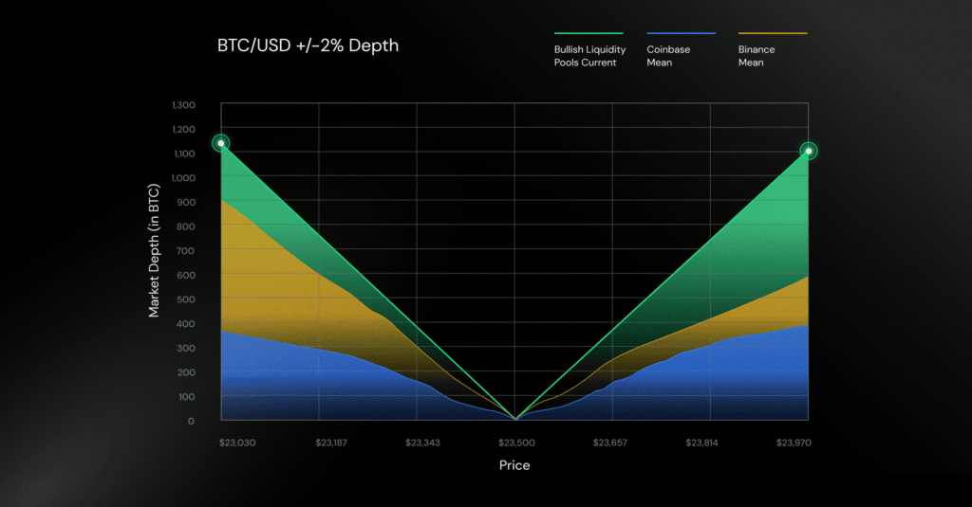
Task: Click the 'Binance Mean' legend label
Action: [757, 56]
